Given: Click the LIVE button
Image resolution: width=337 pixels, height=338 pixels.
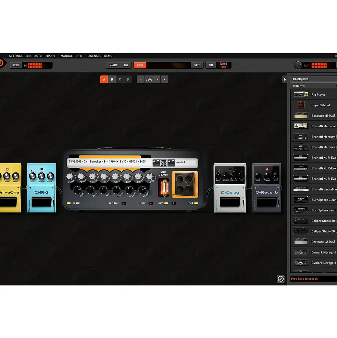Looking at the screenshot, I should [126, 65].
